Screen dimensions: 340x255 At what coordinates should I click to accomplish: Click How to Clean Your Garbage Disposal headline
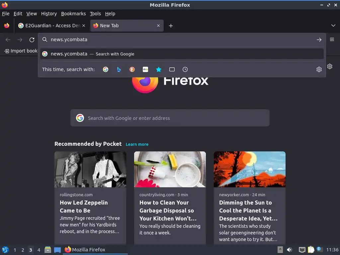coord(168,210)
